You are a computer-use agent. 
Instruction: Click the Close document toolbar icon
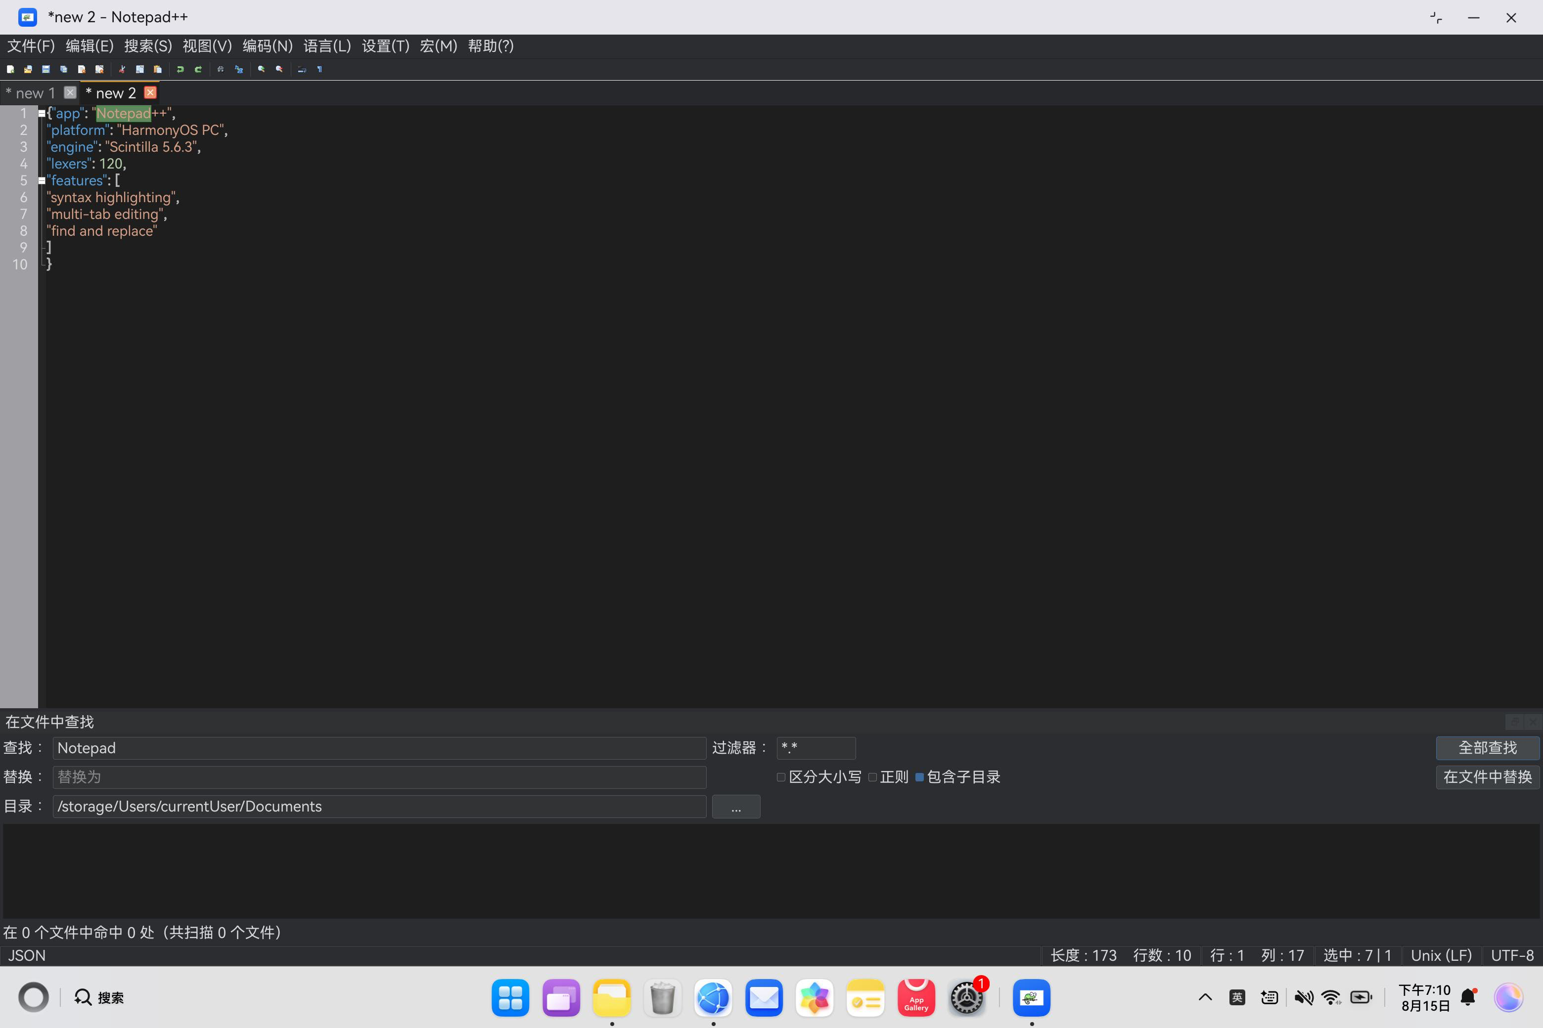click(x=81, y=69)
